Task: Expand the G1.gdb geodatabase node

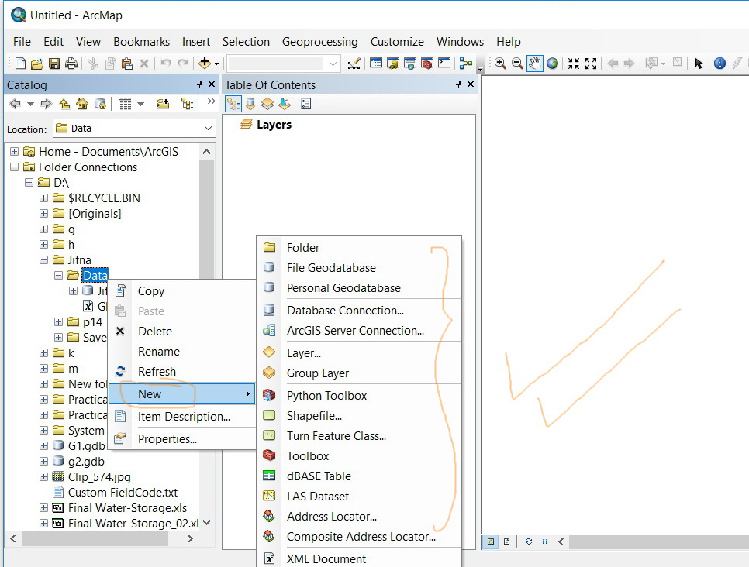Action: (x=44, y=445)
